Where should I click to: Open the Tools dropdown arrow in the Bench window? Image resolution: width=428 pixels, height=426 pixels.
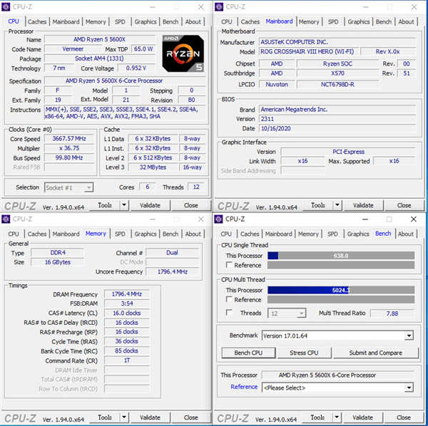click(337, 417)
